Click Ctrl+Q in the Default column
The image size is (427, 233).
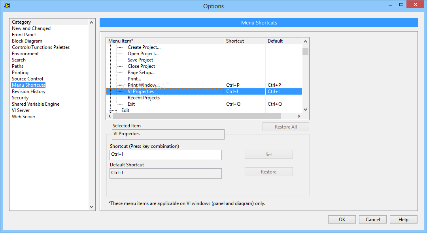[275, 104]
